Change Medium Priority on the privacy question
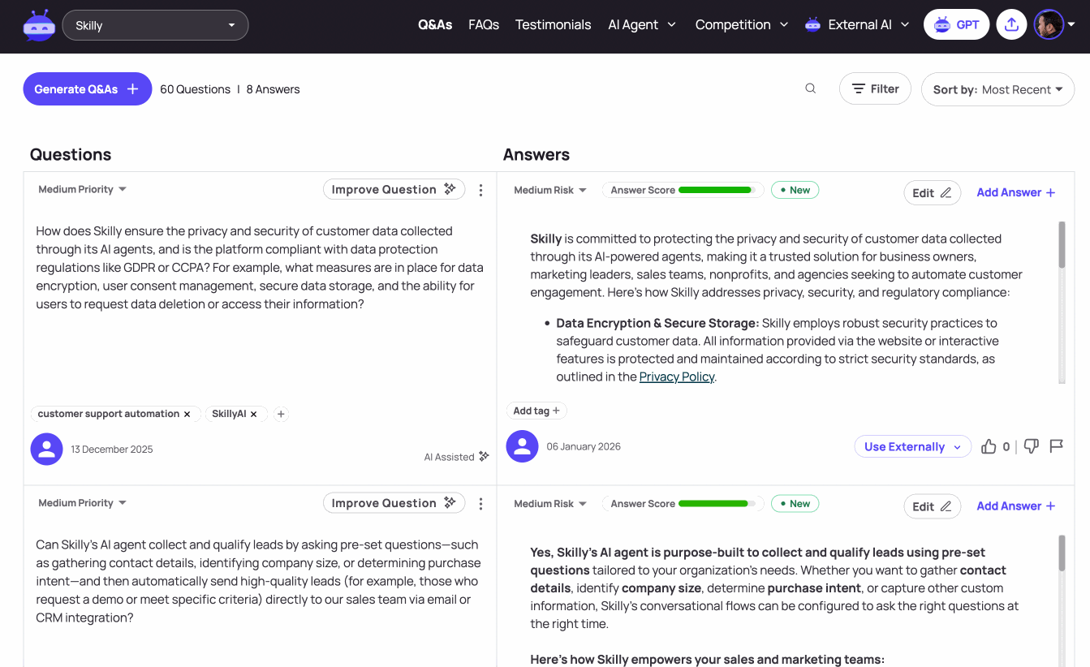 point(83,189)
